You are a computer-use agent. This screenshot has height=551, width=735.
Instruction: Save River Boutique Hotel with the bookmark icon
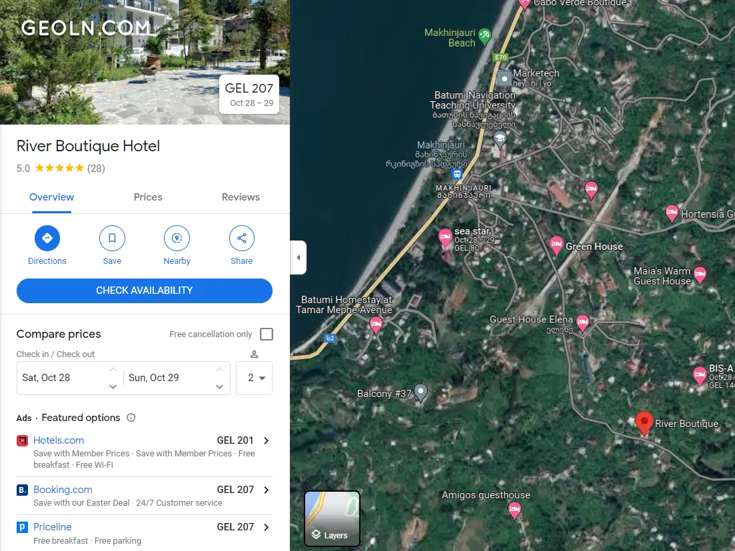point(112,238)
